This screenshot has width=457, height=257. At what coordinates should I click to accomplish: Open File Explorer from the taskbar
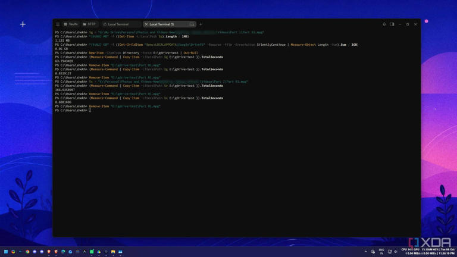[x=113, y=252]
